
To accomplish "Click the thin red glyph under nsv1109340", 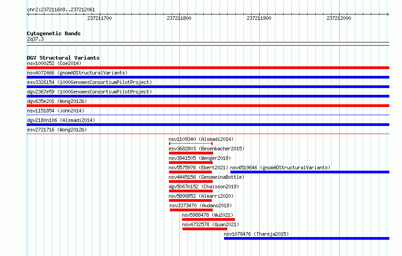I will coord(191,144).
